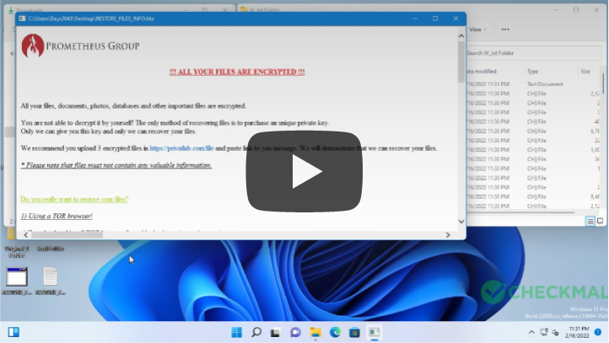The height and width of the screenshot is (343, 609).
Task: Open the Widgets panel on taskbar
Action: coord(13,332)
